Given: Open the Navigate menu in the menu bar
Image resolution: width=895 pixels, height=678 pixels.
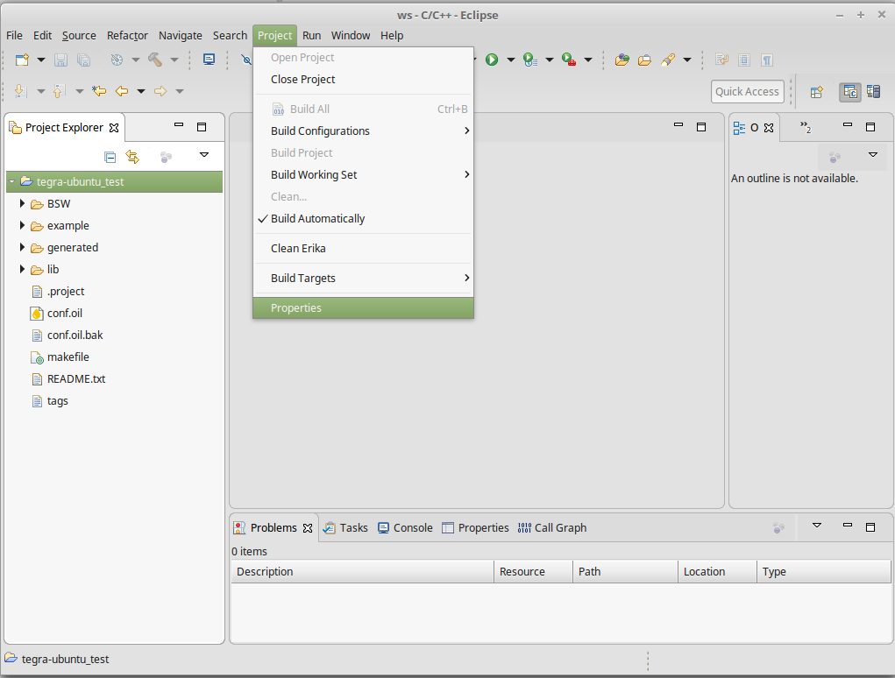Looking at the screenshot, I should tap(181, 35).
